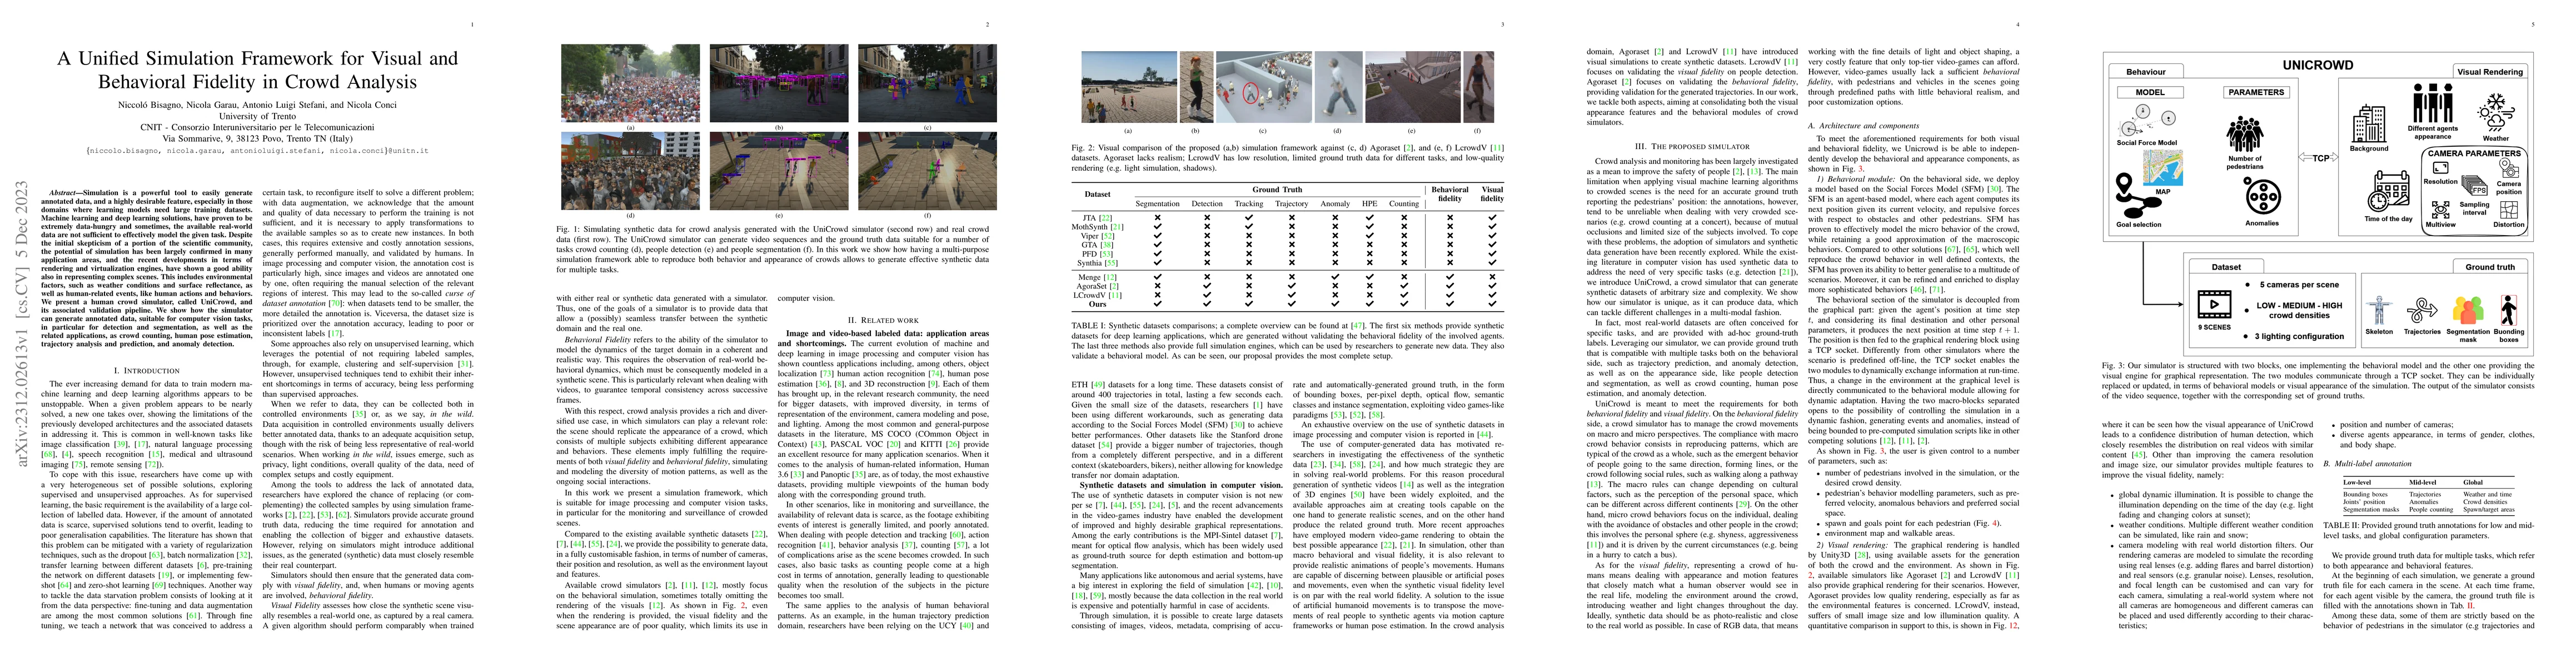The height and width of the screenshot is (667, 2576).
Task: Open Fig. 1 image (f) bottom row
Action: click(927, 171)
